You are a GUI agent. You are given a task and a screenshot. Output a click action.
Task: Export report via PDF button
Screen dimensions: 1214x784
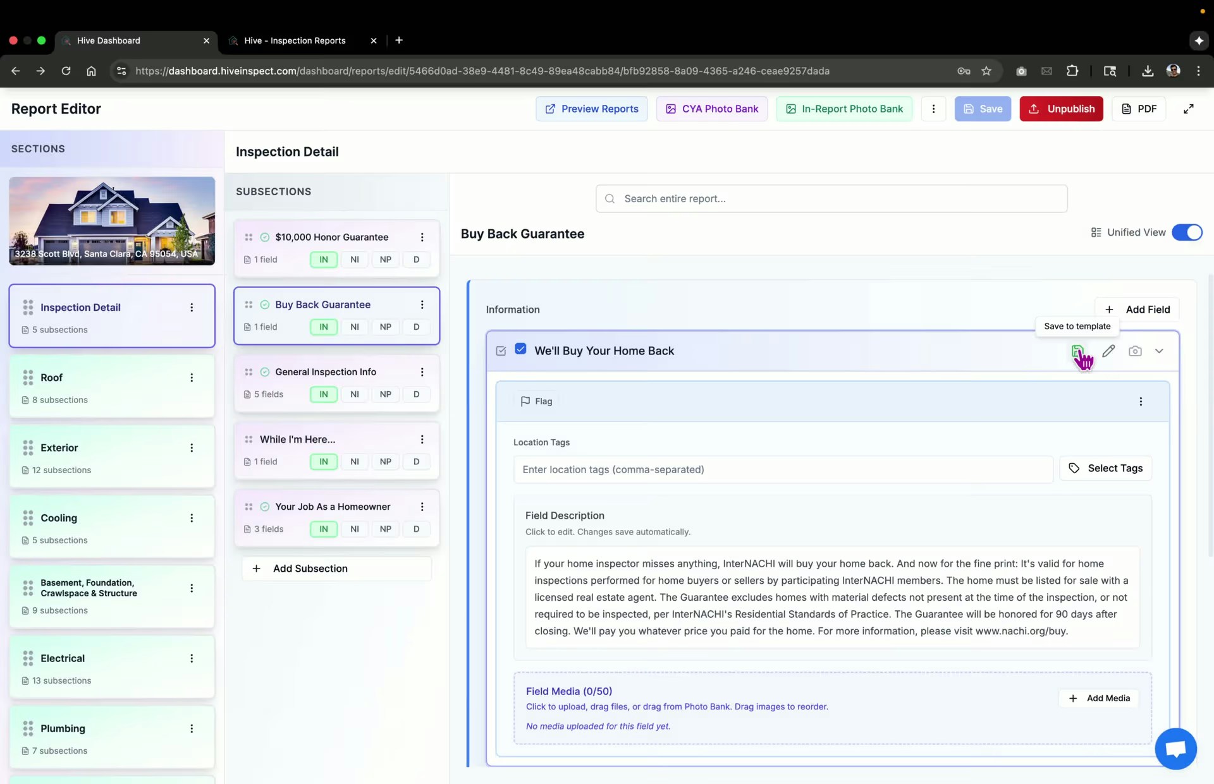pos(1139,109)
